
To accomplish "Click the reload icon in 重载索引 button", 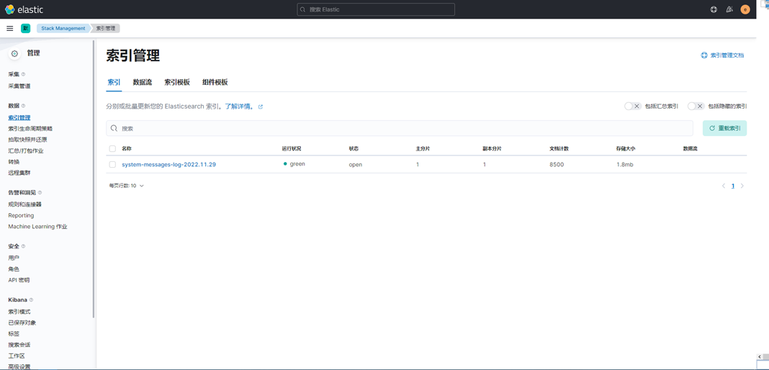I will point(712,128).
